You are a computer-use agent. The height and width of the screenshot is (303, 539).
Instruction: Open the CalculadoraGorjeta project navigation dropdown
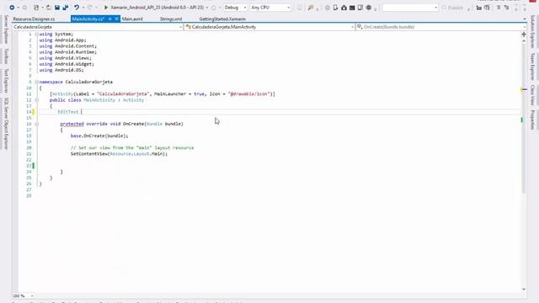[98, 27]
